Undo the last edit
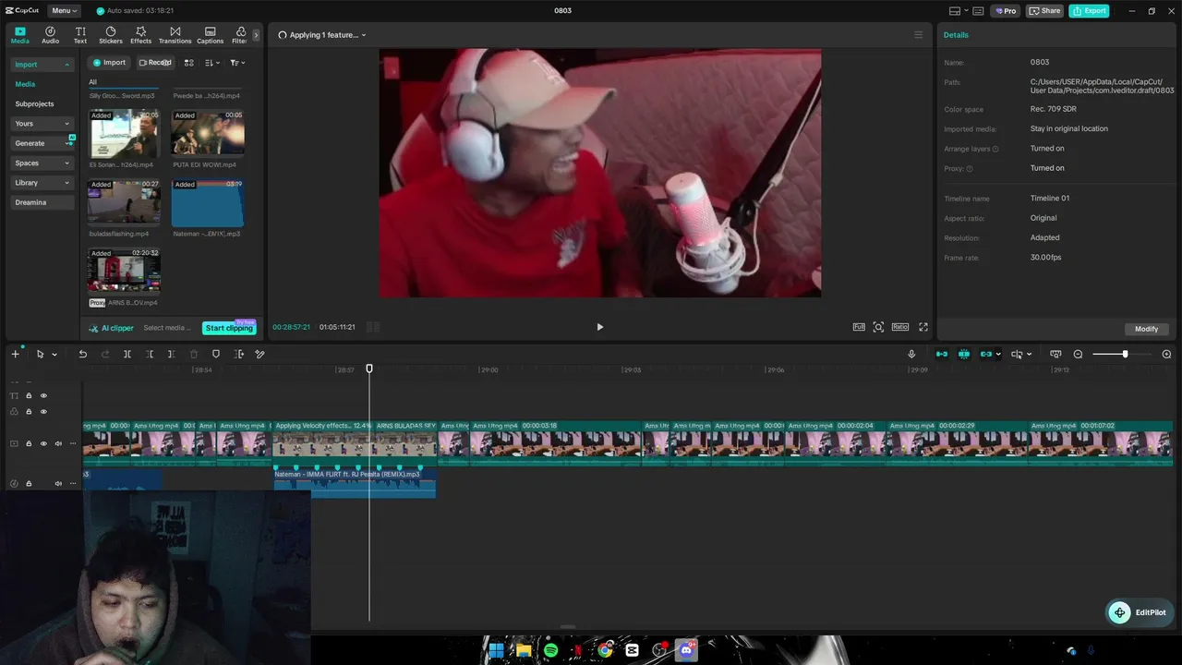 pos(82,354)
